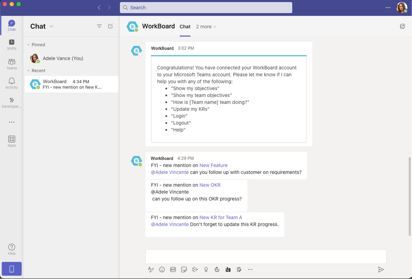Open Help in the sidebar
Screen dimensions: 412x279
12,249
